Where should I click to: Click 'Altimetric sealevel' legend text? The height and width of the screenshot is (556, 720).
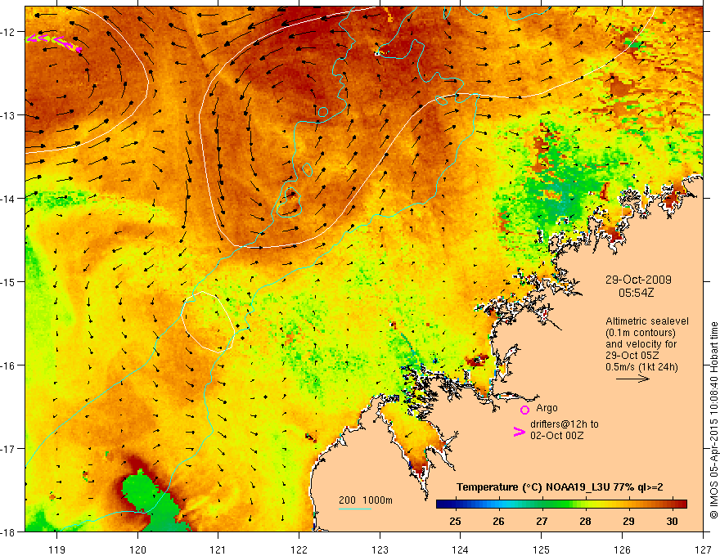point(647,321)
